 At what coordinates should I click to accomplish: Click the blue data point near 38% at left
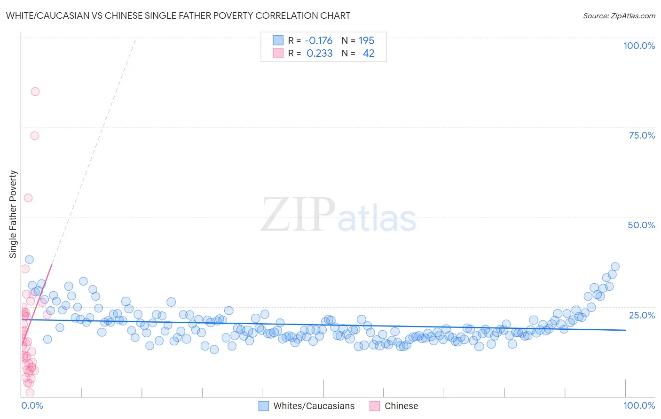tap(29, 259)
